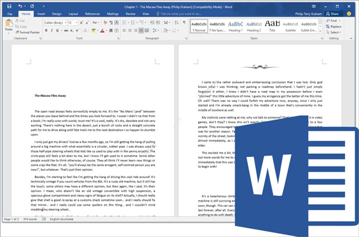Click the proofing icon in the status bar
The height and width of the screenshot is (237, 359).
click(44, 219)
